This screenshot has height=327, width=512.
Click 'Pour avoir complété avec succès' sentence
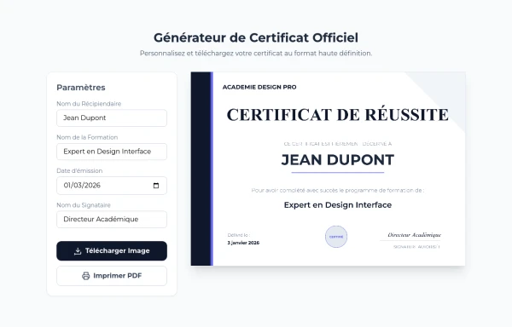point(338,190)
